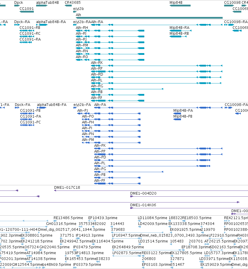Select the CR43685 gene glyph
This screenshot has height=269, width=248.
(x=68, y=6)
